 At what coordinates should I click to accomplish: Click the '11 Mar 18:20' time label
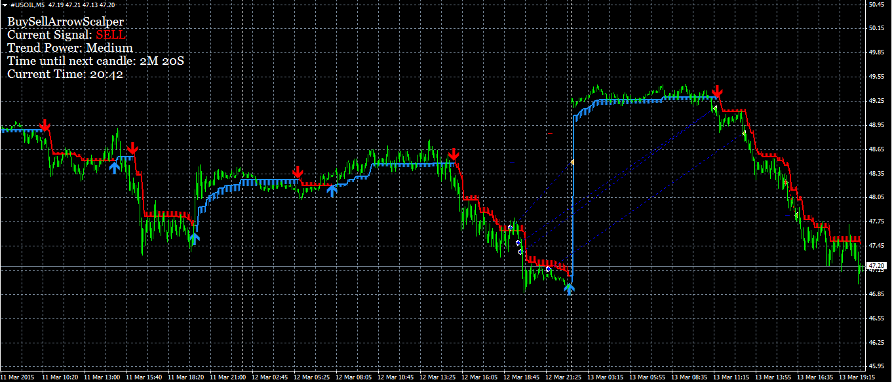click(186, 377)
